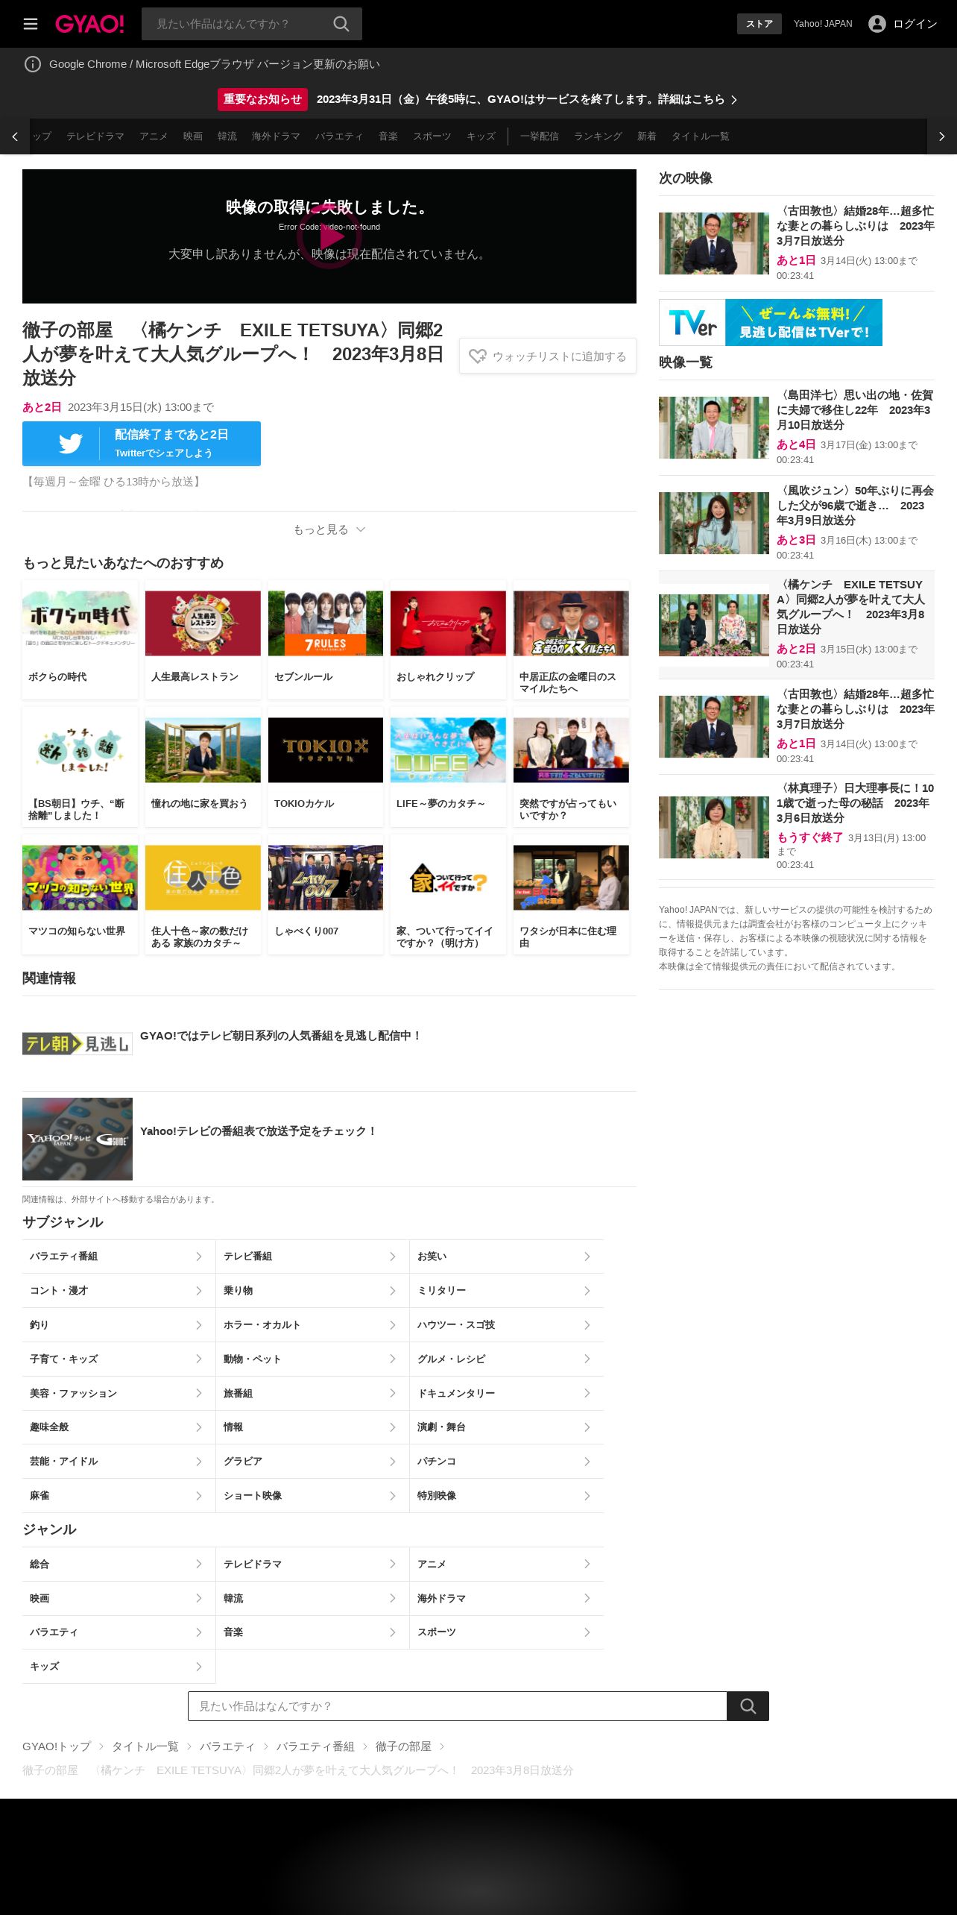
Task: Click the ストア button
Action: click(759, 24)
